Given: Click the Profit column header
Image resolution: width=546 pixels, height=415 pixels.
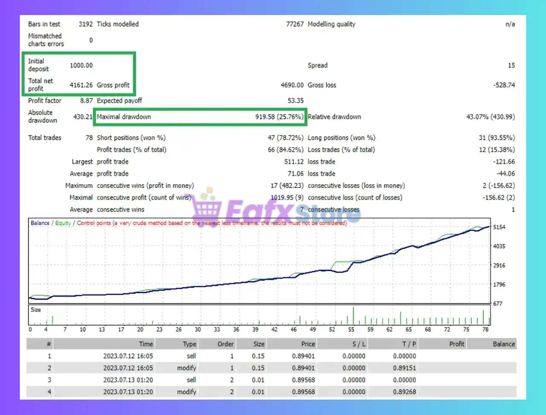Looking at the screenshot, I should click(456, 344).
